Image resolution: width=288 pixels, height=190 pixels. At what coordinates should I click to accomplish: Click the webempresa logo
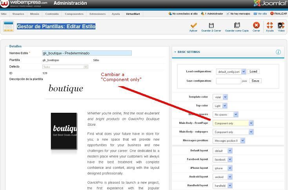point(24,4)
